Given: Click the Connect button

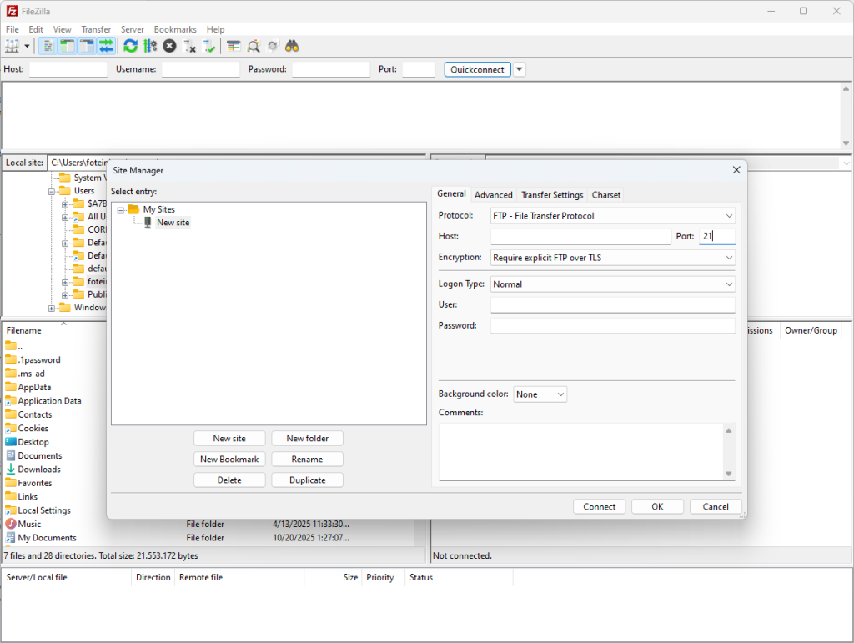Looking at the screenshot, I should pyautogui.click(x=599, y=506).
